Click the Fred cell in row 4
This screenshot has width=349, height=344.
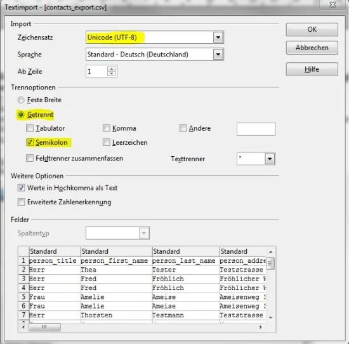[116, 288]
